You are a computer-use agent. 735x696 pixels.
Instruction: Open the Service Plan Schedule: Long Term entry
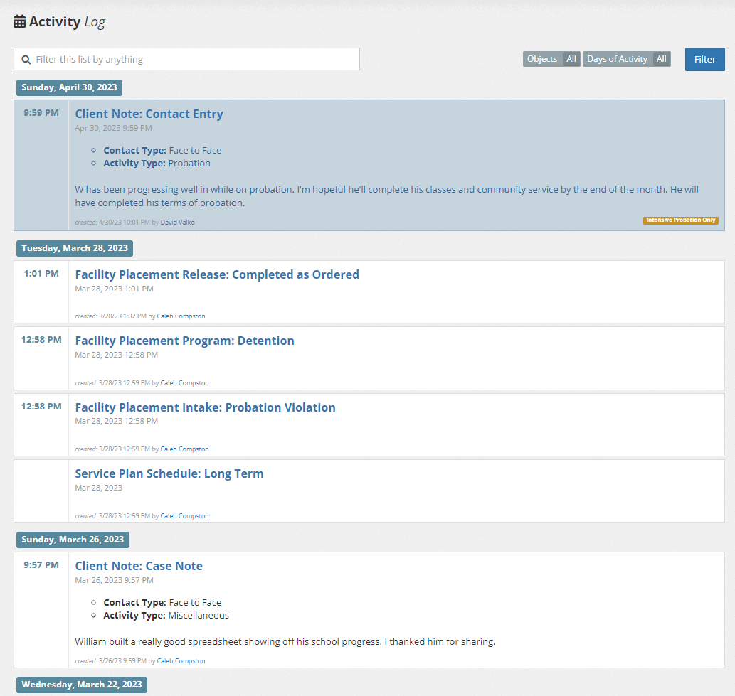click(169, 473)
